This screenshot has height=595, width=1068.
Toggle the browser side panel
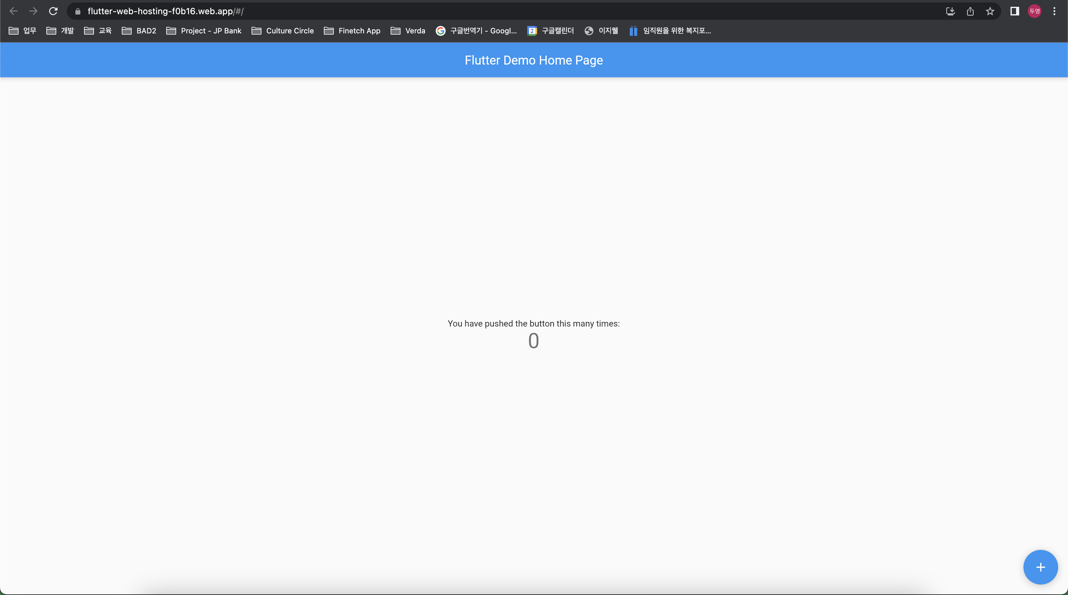tap(1015, 11)
